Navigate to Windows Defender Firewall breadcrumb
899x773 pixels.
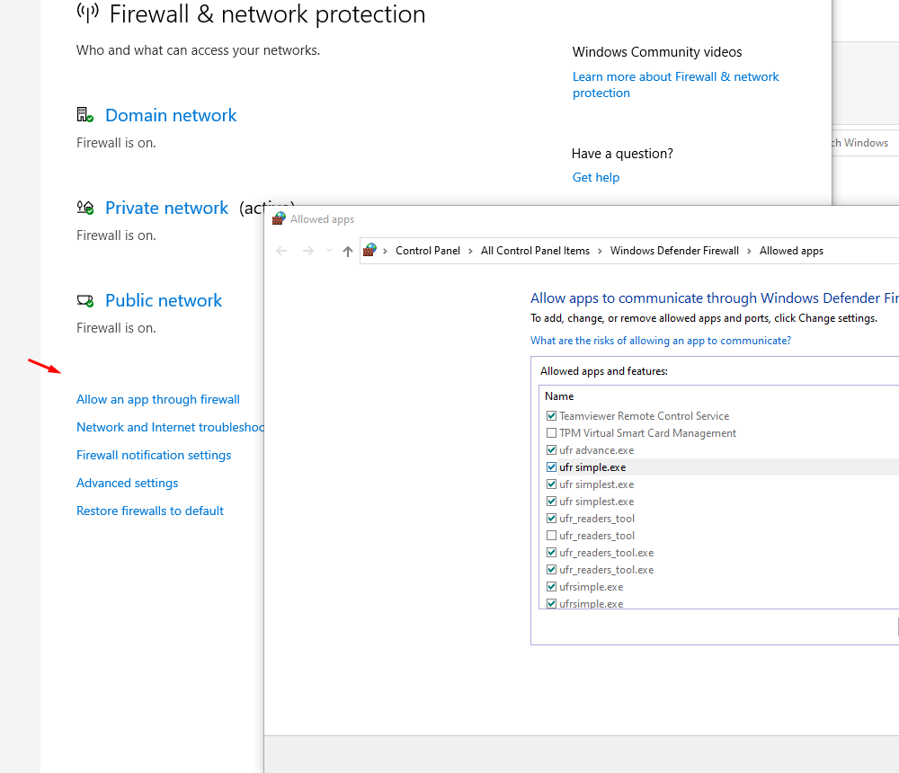[x=674, y=251]
